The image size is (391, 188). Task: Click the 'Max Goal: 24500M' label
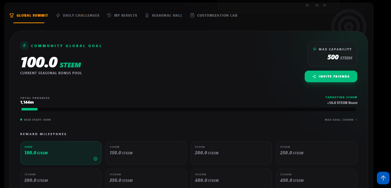[x=339, y=120]
